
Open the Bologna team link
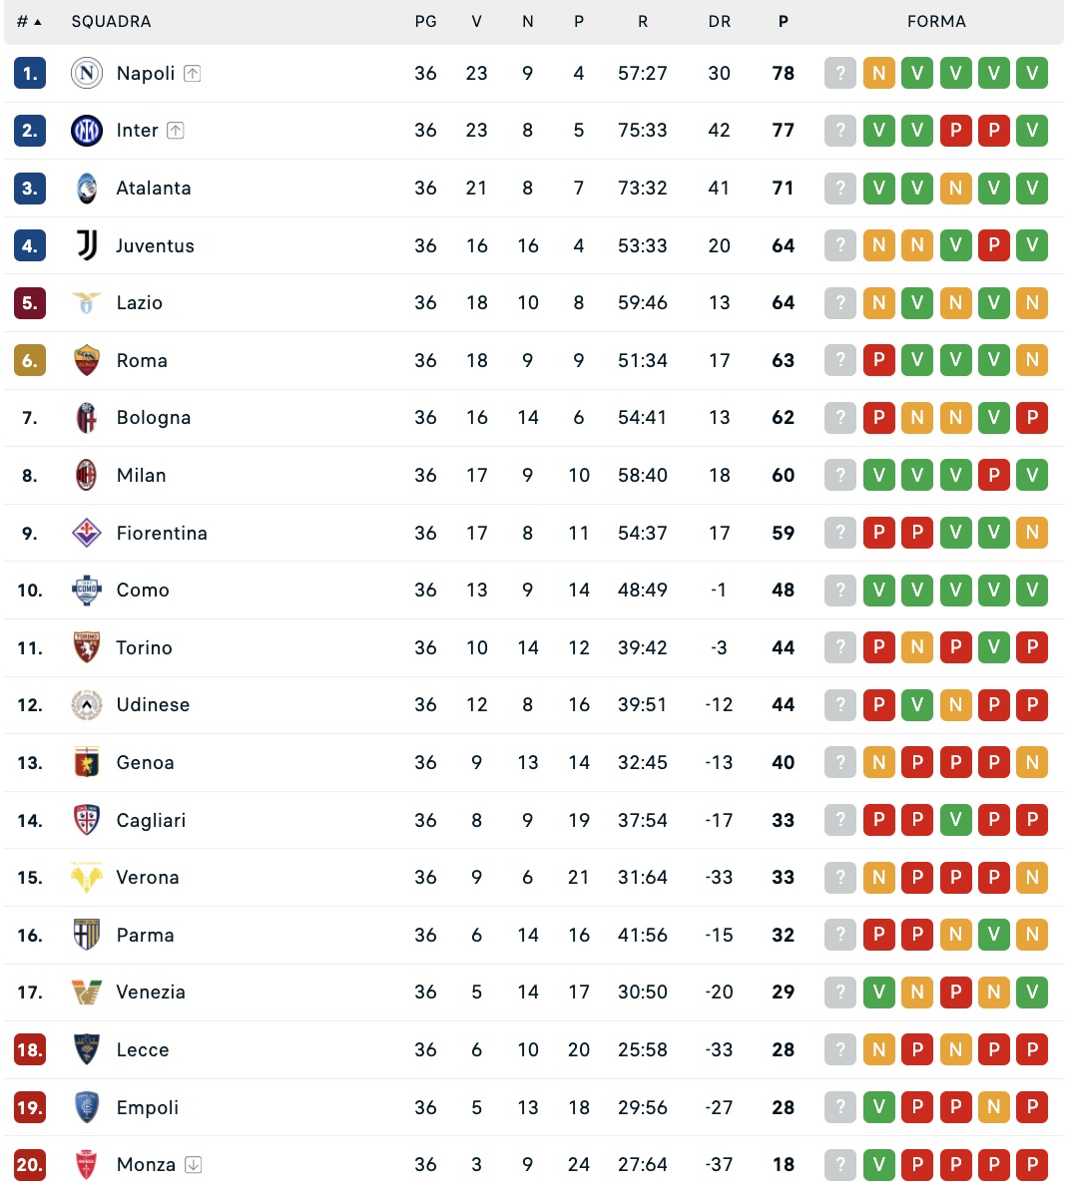pyautogui.click(x=154, y=418)
